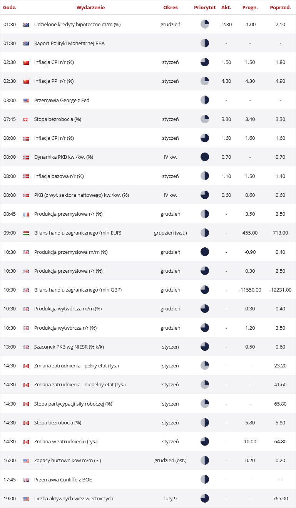Click Canadian flag beside Stopa partycypacji siły roboczej
Image resolution: width=296 pixels, height=508 pixels.
(x=26, y=404)
